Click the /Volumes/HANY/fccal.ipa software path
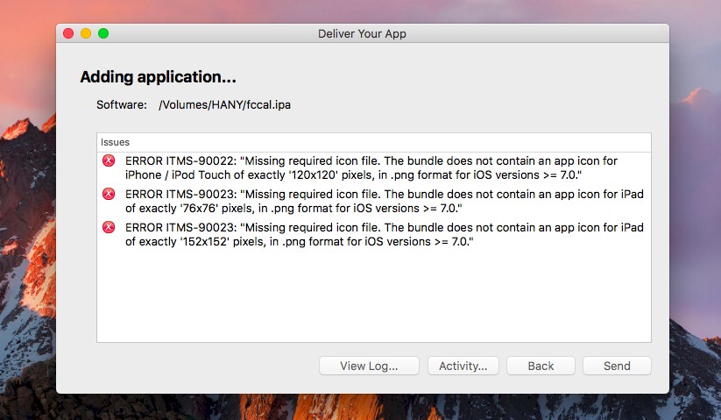This screenshot has height=420, width=721. pyautogui.click(x=224, y=105)
